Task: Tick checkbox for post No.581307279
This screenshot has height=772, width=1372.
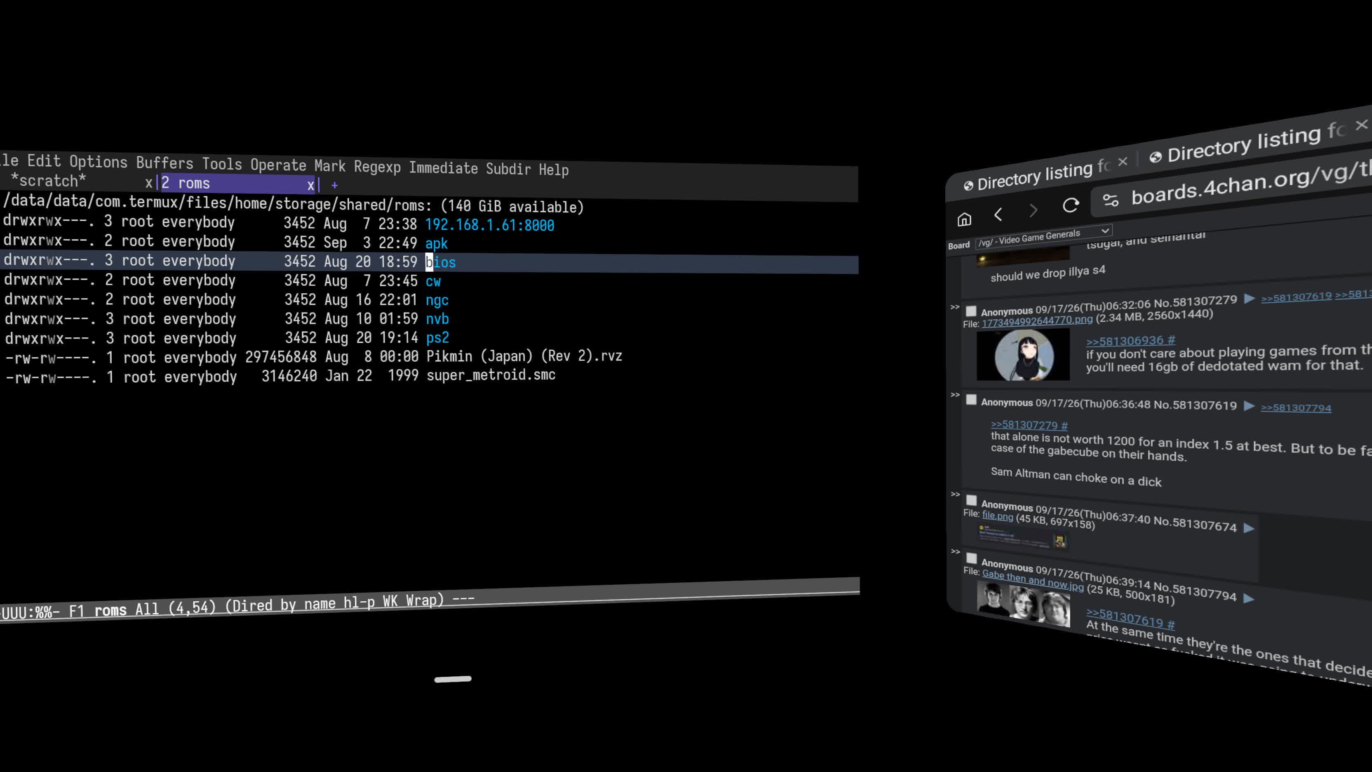Action: (971, 311)
